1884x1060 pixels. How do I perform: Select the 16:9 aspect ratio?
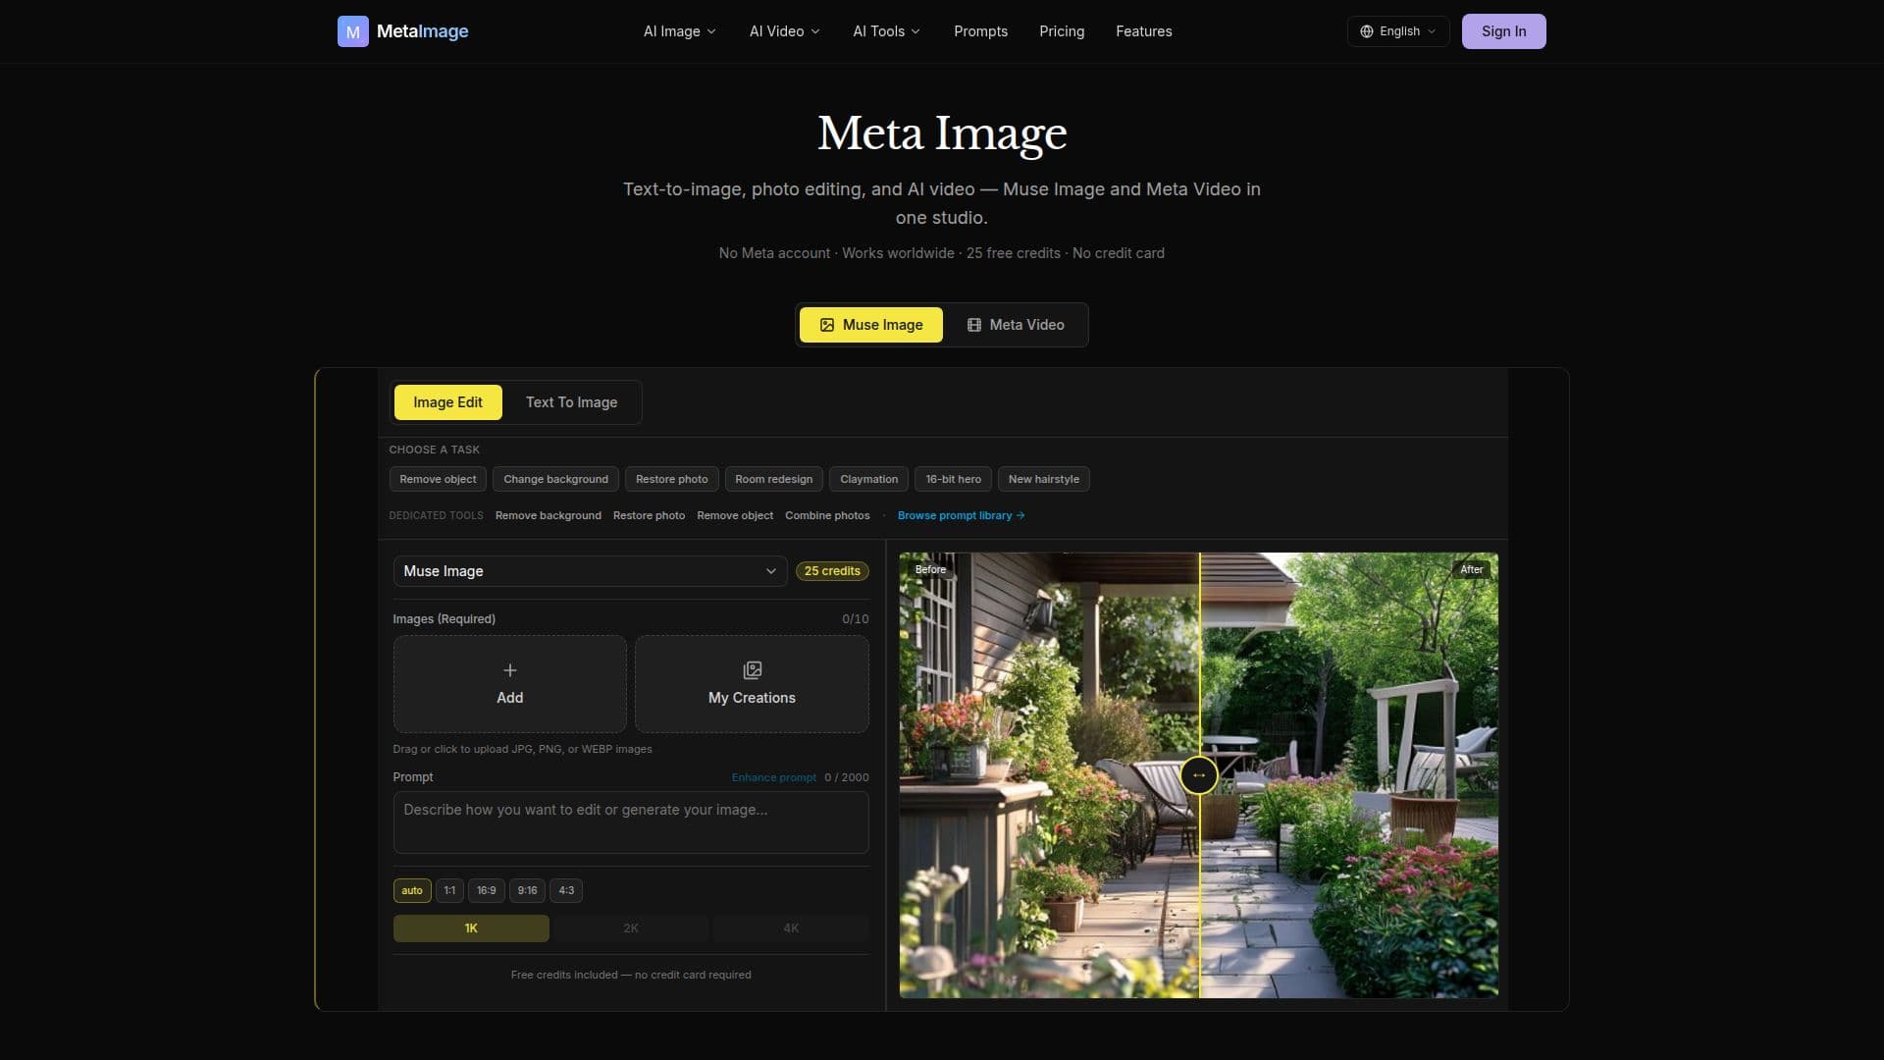coord(487,891)
